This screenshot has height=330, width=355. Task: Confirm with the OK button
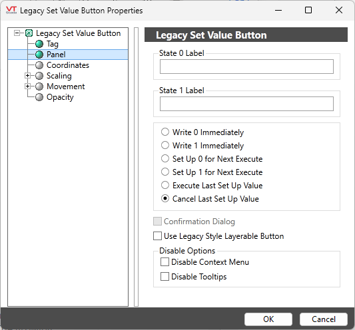268,319
